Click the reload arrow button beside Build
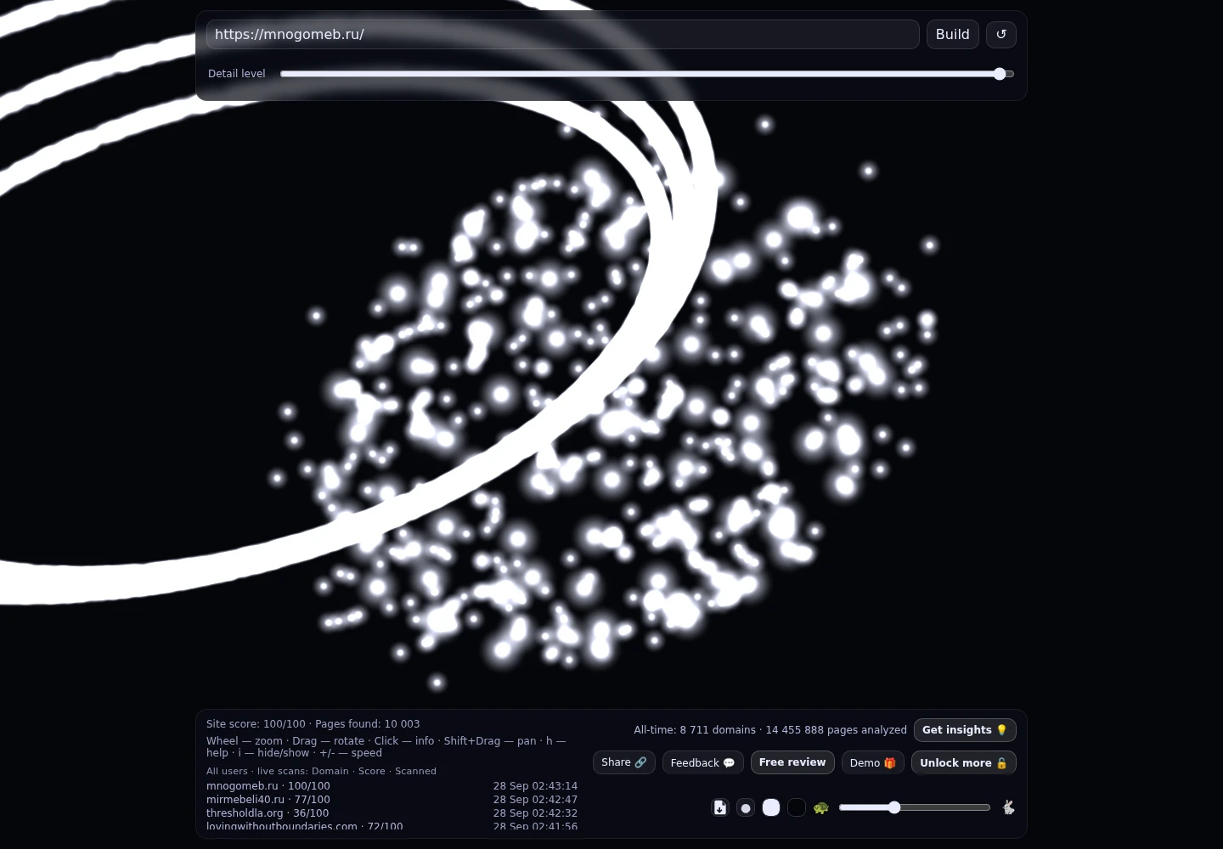Screen dimensions: 1223x849 click(1000, 35)
